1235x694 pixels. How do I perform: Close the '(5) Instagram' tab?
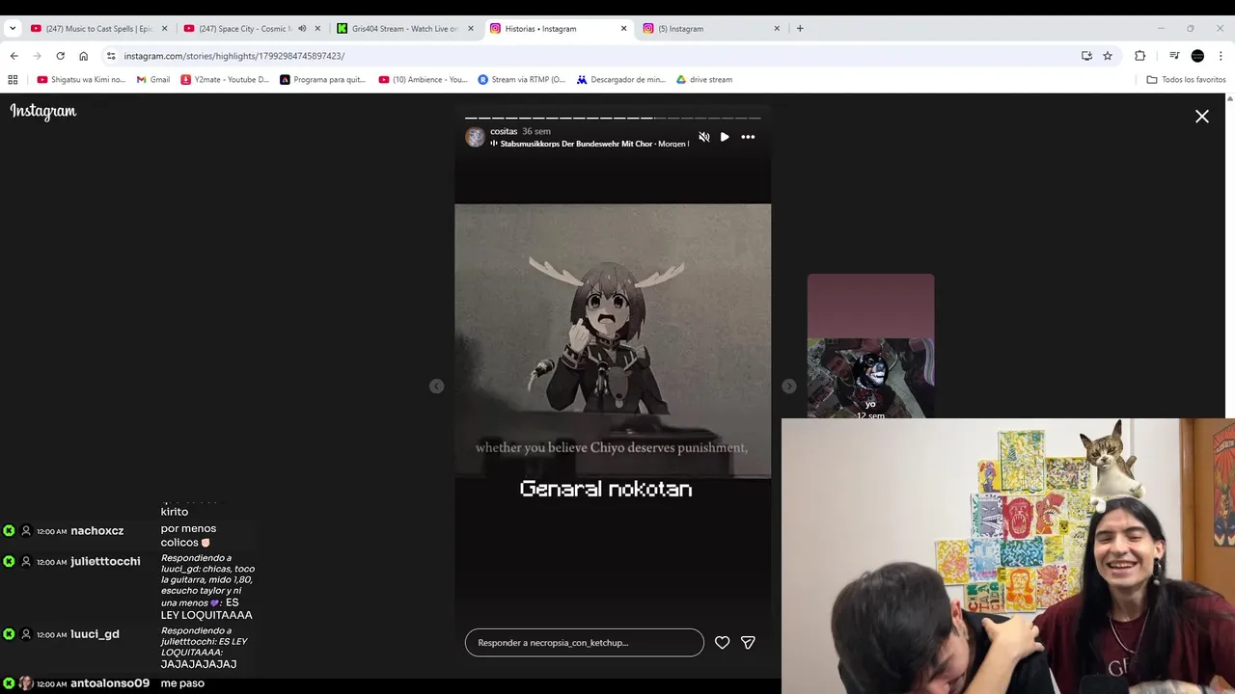click(777, 28)
